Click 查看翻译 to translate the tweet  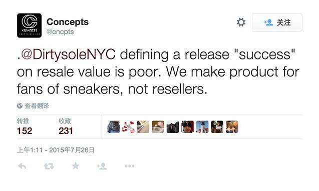pyautogui.click(x=37, y=105)
